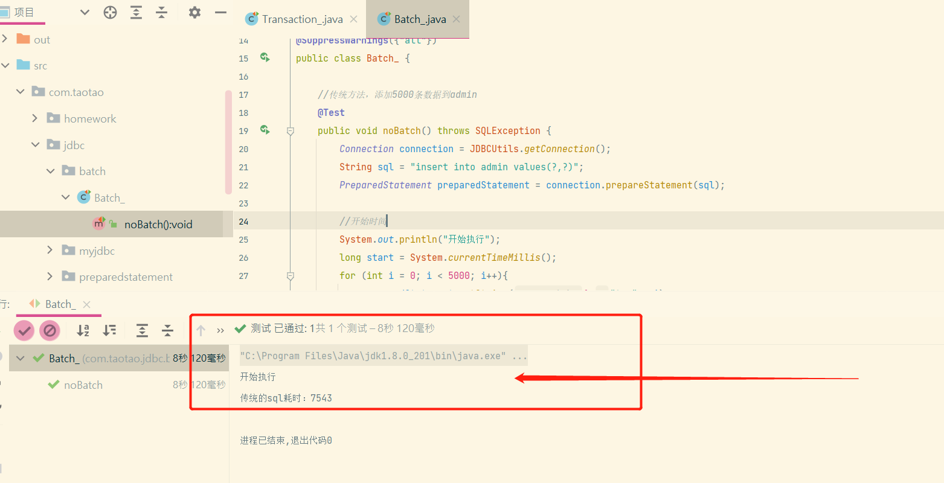Click console line 传统的sql耗时: 7543

tap(286, 398)
